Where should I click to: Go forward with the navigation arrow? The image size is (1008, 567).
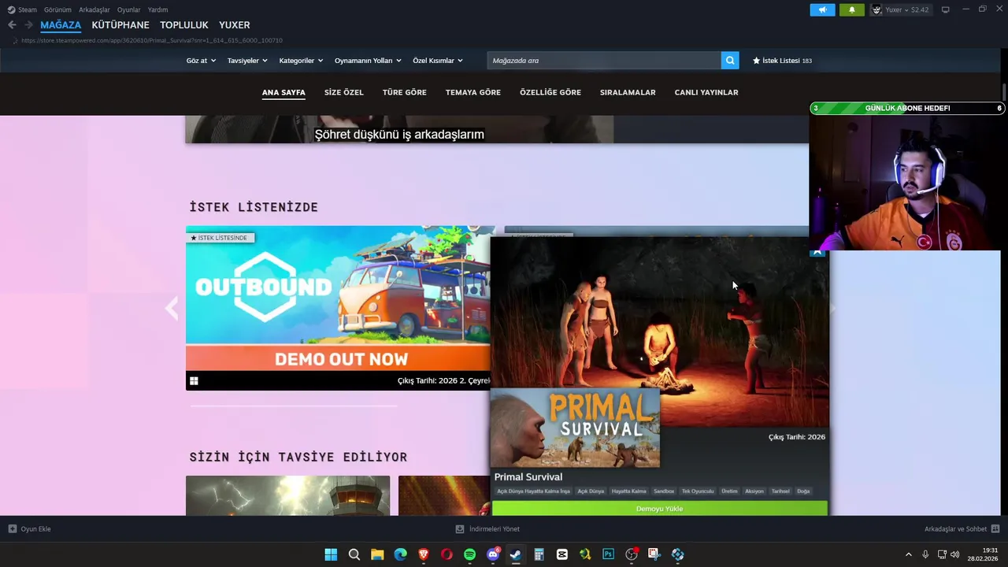click(29, 25)
